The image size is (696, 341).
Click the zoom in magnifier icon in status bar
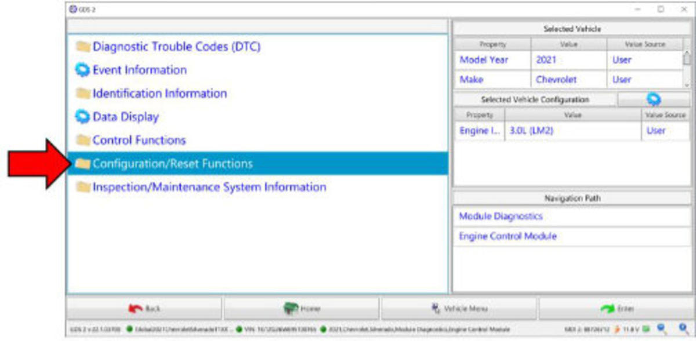(684, 329)
